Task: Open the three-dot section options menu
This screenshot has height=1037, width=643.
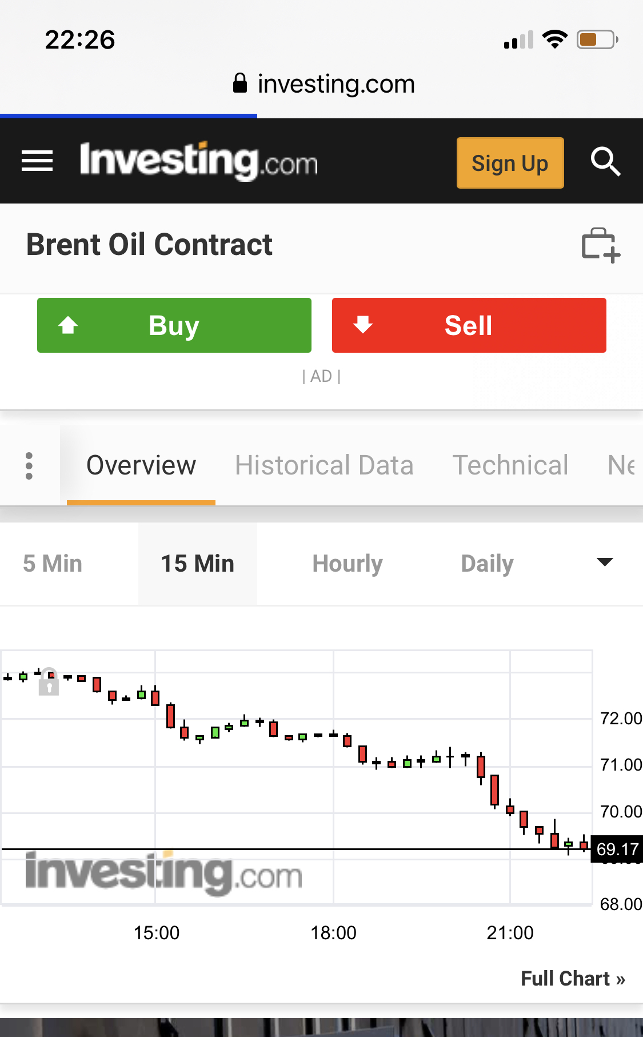Action: [29, 466]
